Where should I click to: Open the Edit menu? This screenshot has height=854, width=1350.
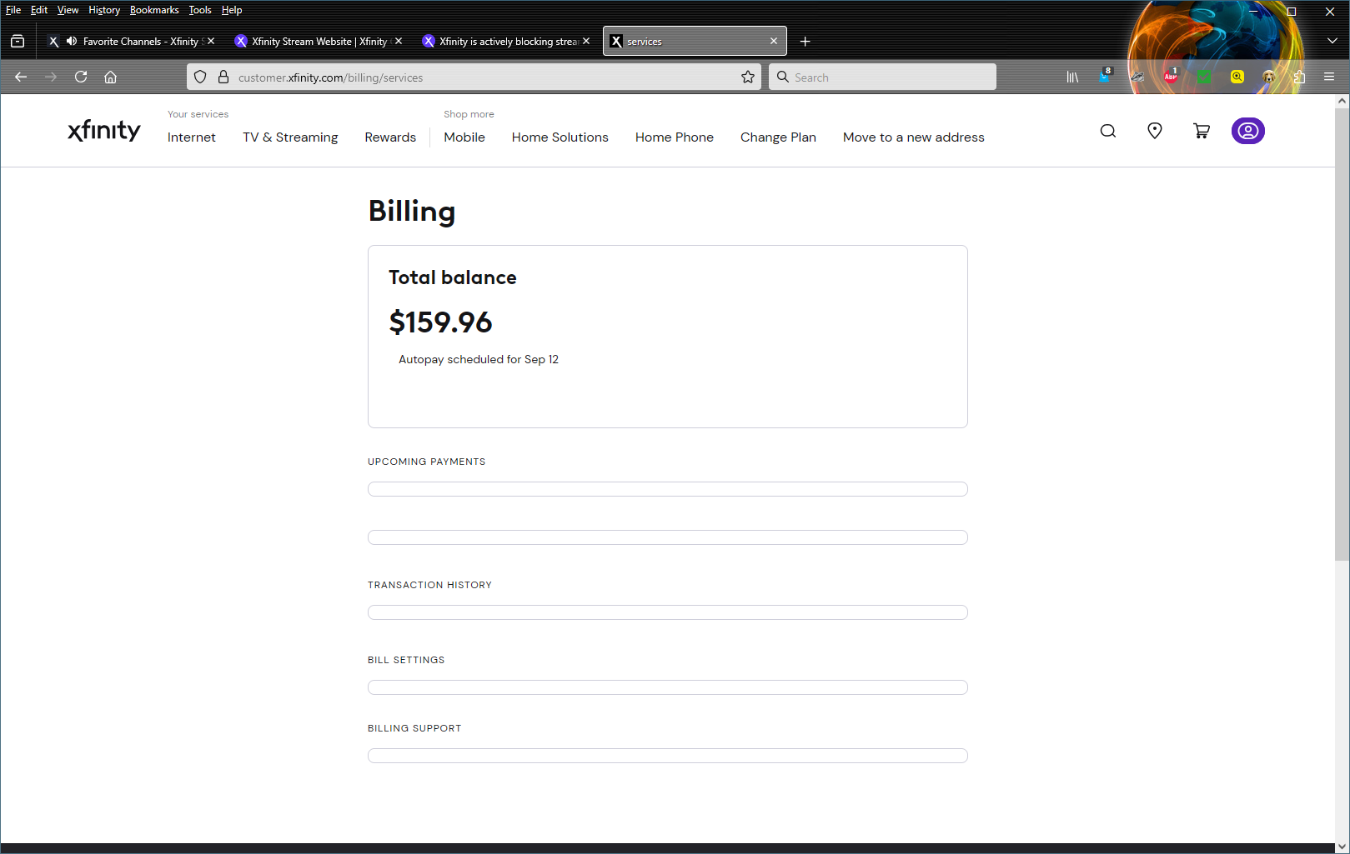point(39,10)
